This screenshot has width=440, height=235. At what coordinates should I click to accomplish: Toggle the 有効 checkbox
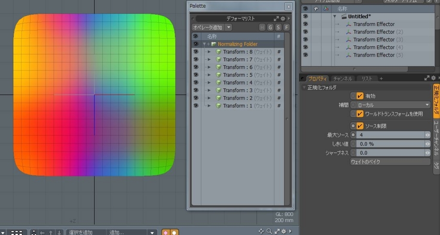click(360, 96)
